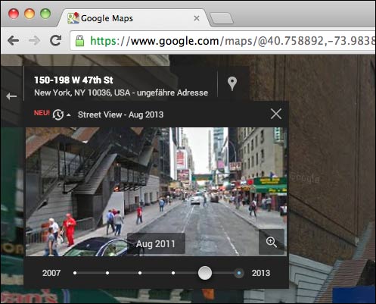Click the Google Maps tab favicon
Image resolution: width=376 pixels, height=304 pixels.
pyautogui.click(x=73, y=18)
